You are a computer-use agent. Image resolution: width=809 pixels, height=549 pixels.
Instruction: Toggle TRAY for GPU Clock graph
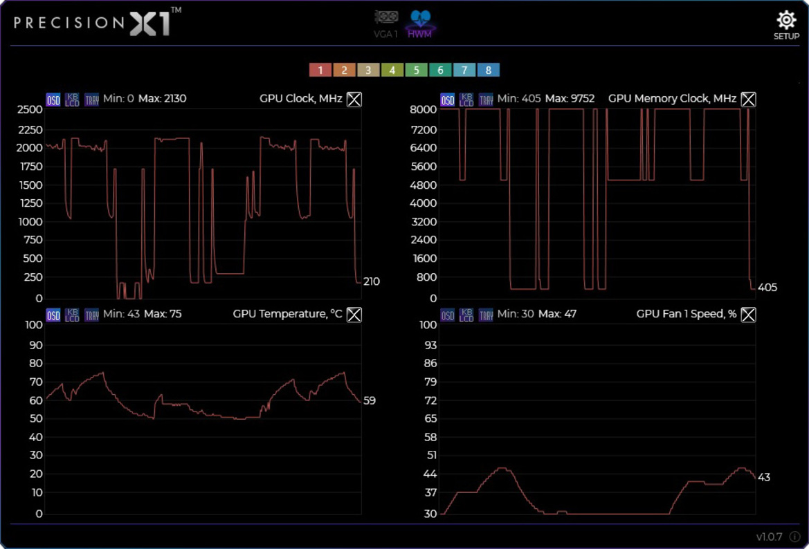pyautogui.click(x=91, y=100)
